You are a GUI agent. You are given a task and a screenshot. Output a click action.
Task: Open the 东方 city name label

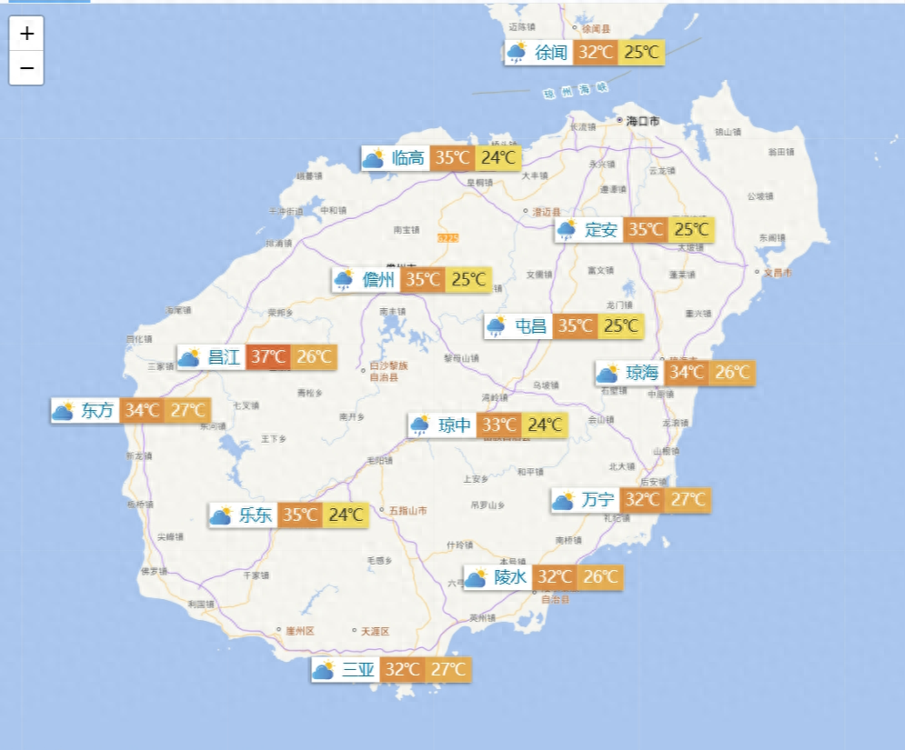(x=98, y=411)
